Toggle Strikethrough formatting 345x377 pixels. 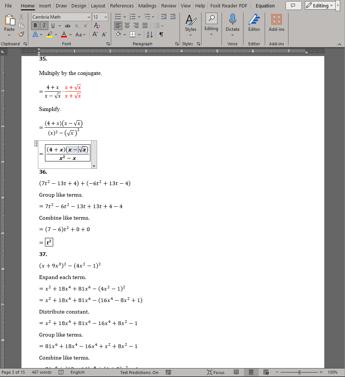click(x=68, y=26)
